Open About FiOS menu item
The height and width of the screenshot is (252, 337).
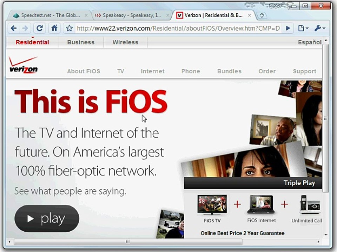click(84, 71)
